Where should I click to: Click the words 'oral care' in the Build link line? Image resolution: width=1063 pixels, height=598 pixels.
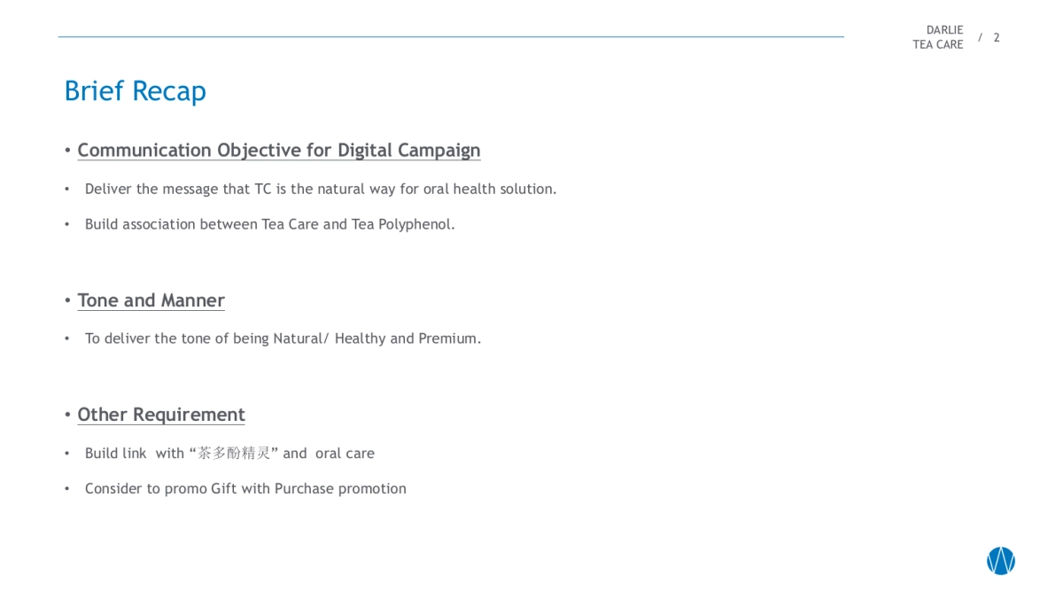[345, 454]
